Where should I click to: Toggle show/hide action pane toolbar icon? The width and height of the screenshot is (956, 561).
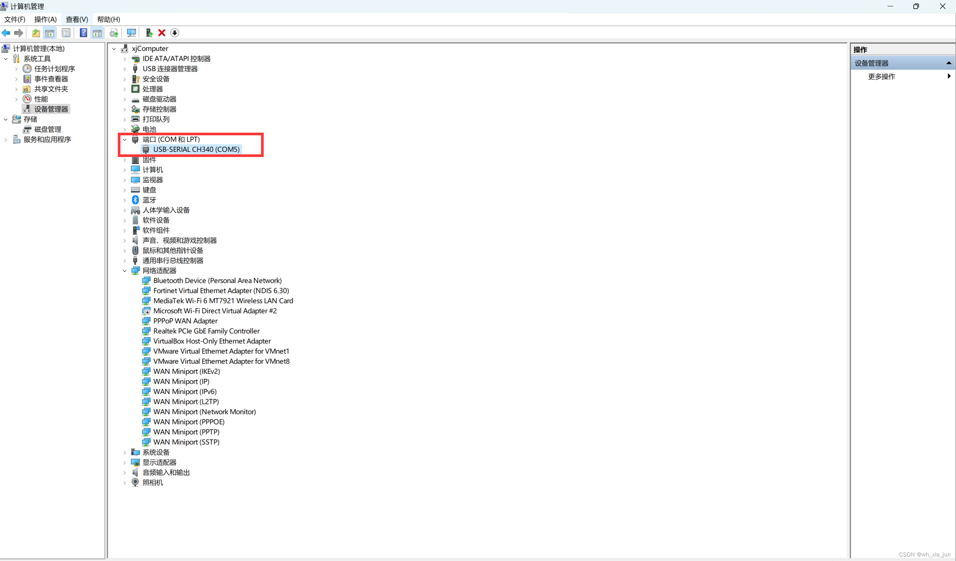click(x=98, y=33)
